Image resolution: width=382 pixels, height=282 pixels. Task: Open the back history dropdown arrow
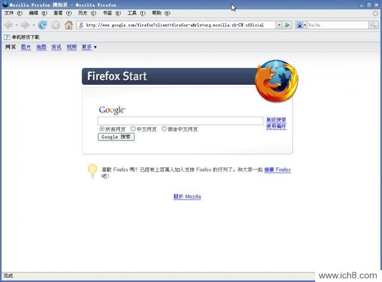(x=17, y=25)
